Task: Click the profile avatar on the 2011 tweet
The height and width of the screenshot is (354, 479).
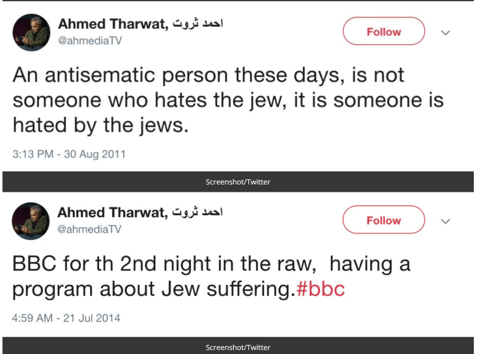Action: 31,33
